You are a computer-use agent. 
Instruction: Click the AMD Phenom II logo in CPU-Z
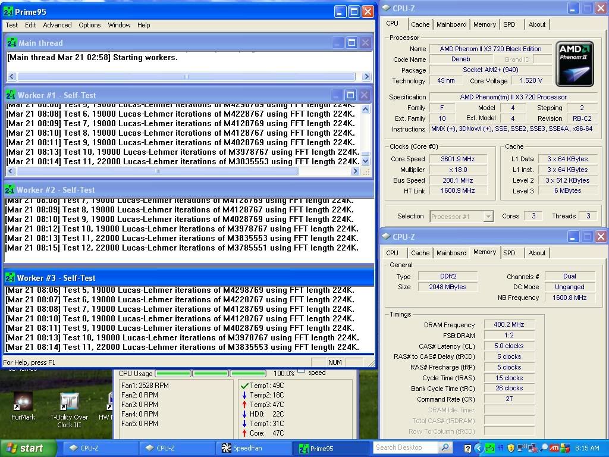click(x=575, y=64)
